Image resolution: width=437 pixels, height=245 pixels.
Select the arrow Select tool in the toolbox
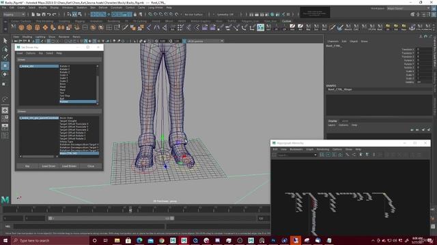click(x=5, y=41)
